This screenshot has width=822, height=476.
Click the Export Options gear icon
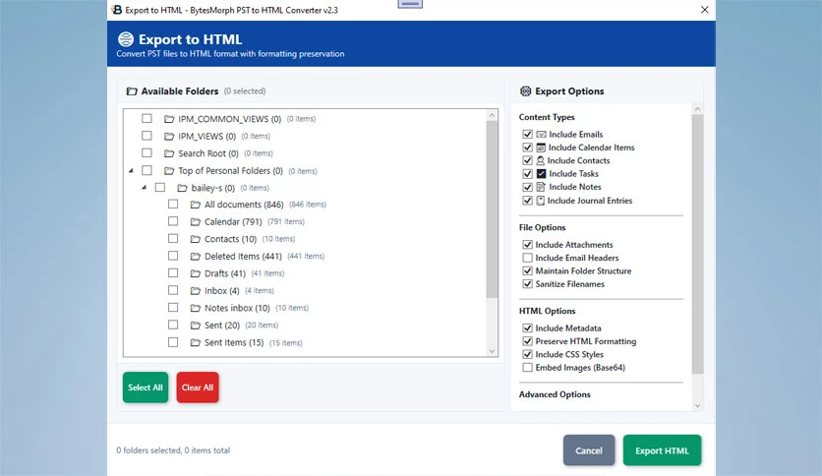525,91
